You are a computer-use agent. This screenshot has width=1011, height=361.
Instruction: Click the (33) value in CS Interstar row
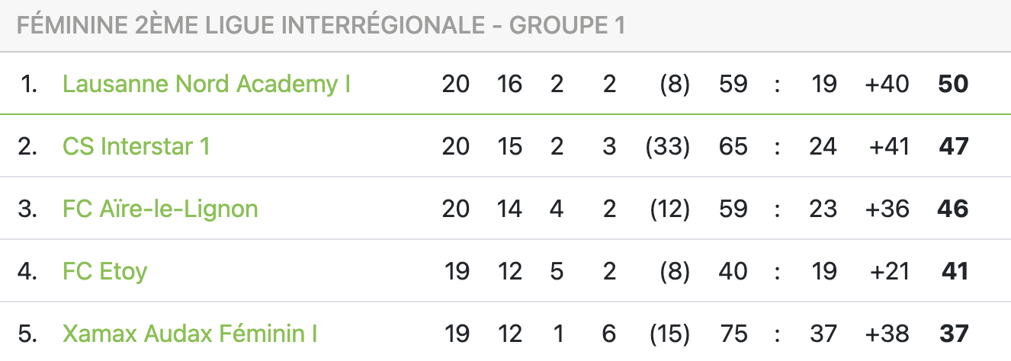(x=667, y=145)
